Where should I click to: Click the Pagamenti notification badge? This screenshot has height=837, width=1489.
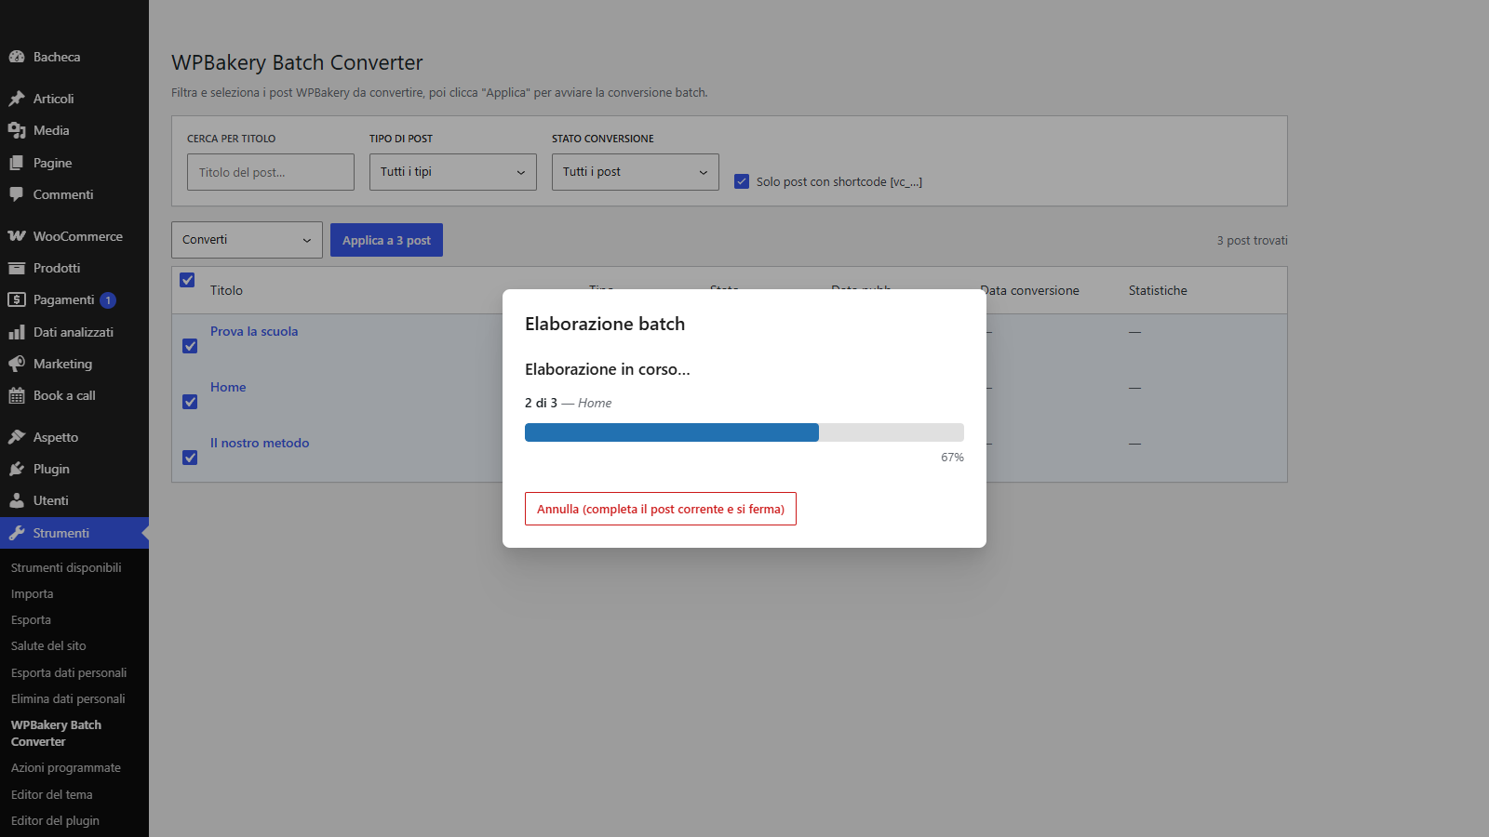(x=108, y=300)
